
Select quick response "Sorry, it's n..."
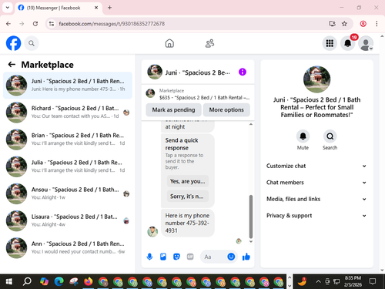point(187,197)
